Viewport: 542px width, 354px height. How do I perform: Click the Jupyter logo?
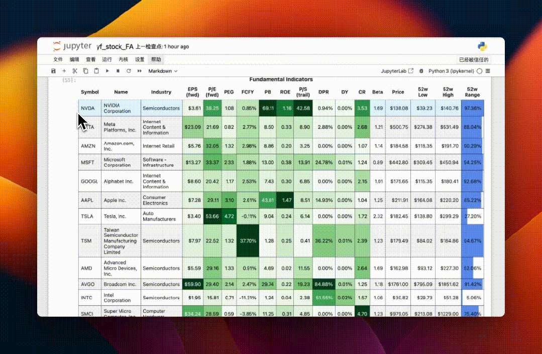click(72, 46)
